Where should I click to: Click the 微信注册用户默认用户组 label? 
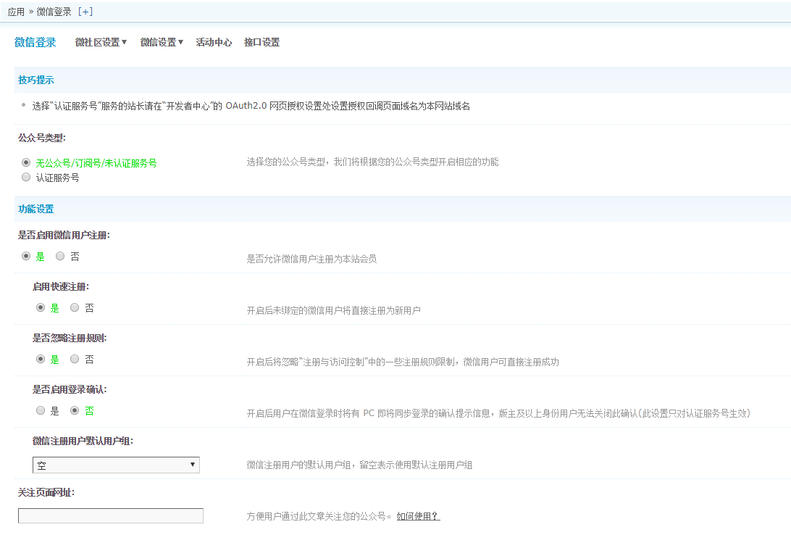(83, 441)
